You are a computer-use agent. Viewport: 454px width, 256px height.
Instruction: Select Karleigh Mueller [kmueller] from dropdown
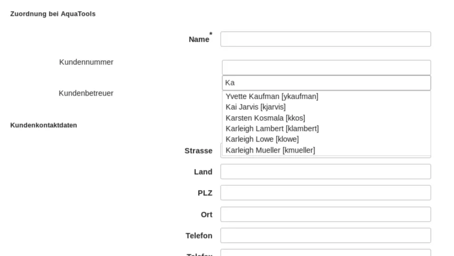pyautogui.click(x=270, y=150)
